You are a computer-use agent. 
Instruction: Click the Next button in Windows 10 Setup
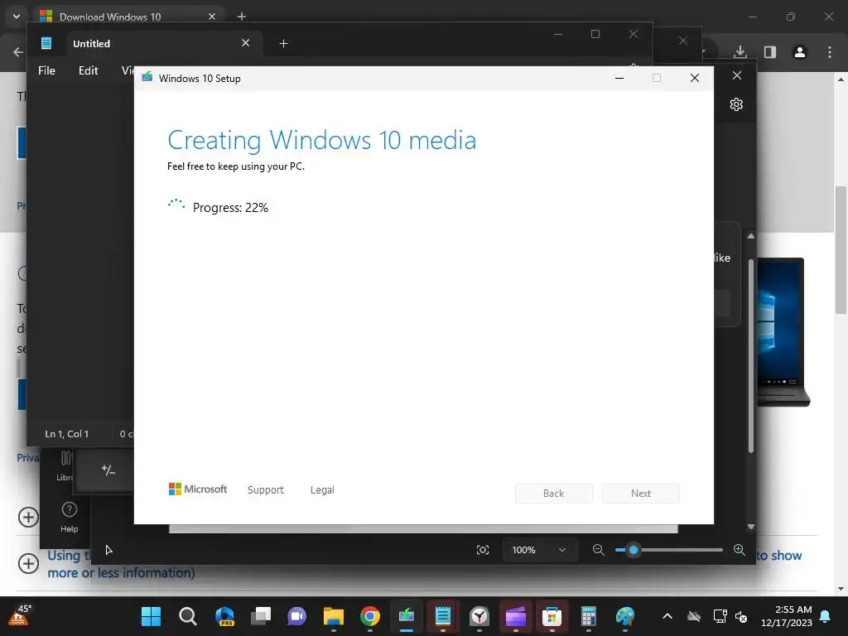[x=641, y=494]
